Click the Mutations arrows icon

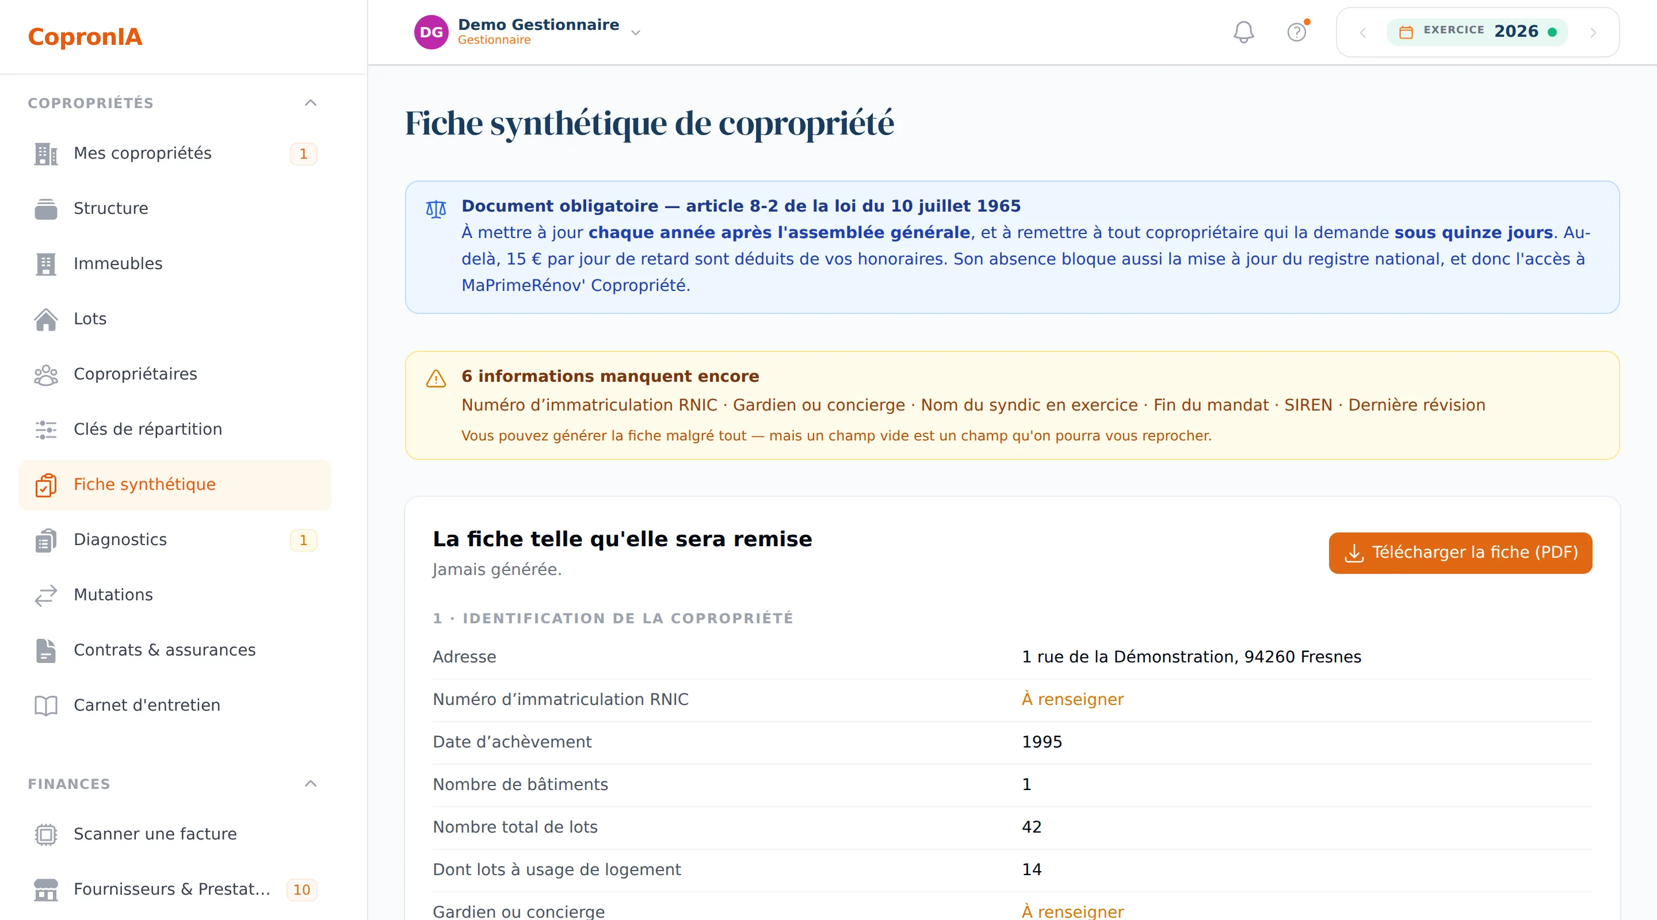(x=45, y=595)
